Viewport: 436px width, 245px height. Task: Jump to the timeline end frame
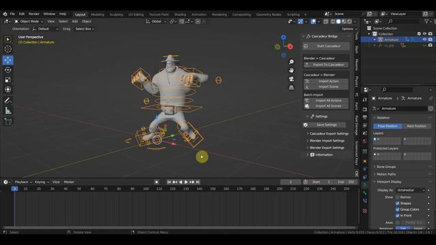(198, 182)
